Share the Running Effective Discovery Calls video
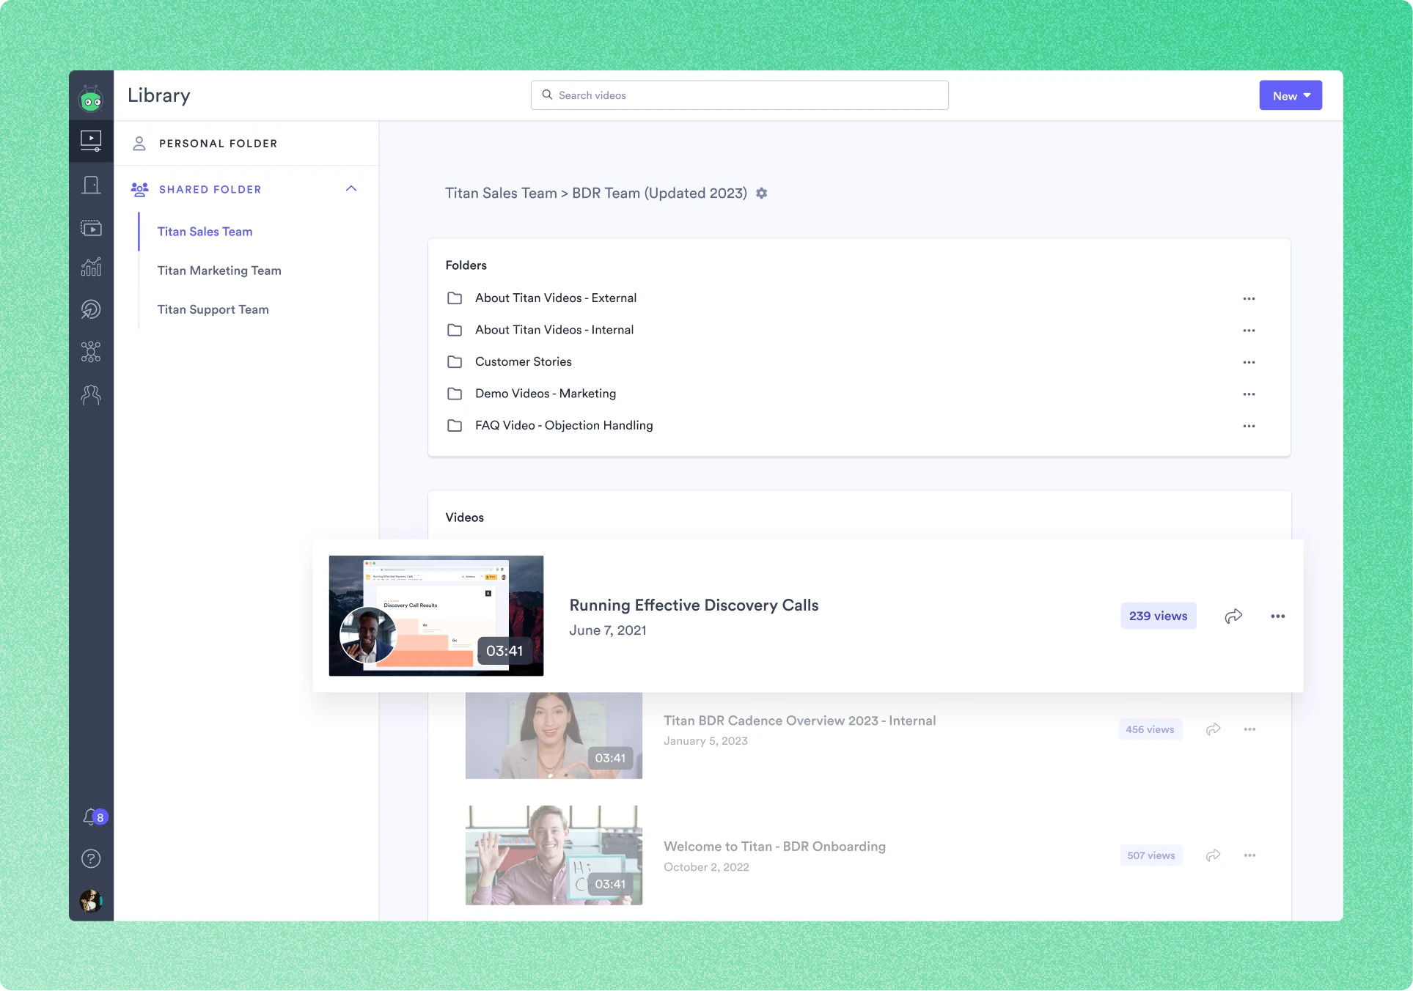The height and width of the screenshot is (991, 1413). [1233, 616]
